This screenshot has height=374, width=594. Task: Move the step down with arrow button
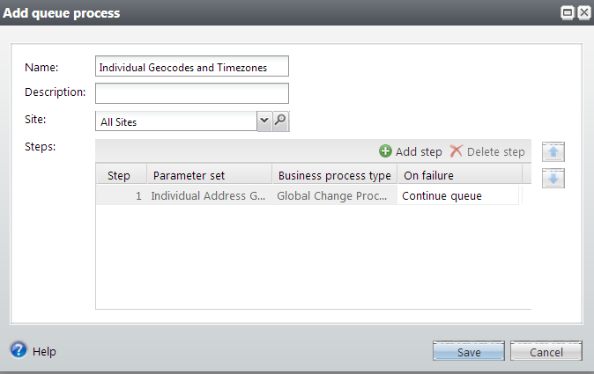click(553, 179)
